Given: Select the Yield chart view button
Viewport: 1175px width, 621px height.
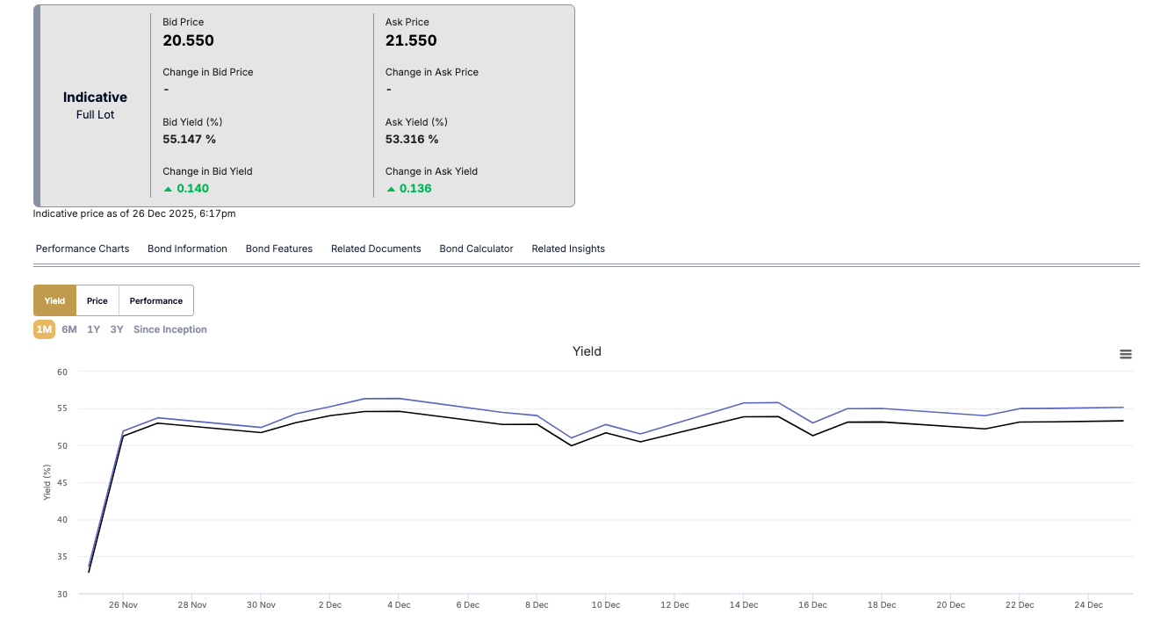Looking at the screenshot, I should [x=54, y=300].
